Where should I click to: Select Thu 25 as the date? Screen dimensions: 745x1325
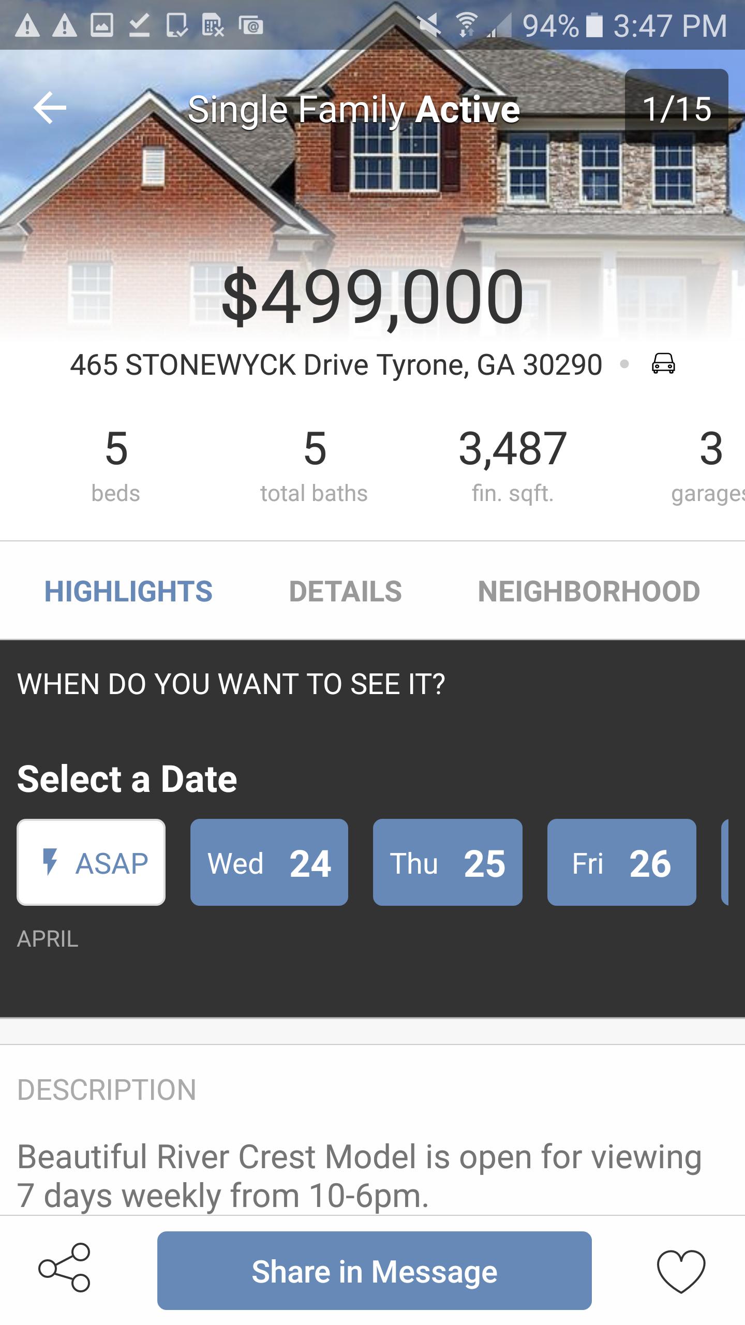448,862
